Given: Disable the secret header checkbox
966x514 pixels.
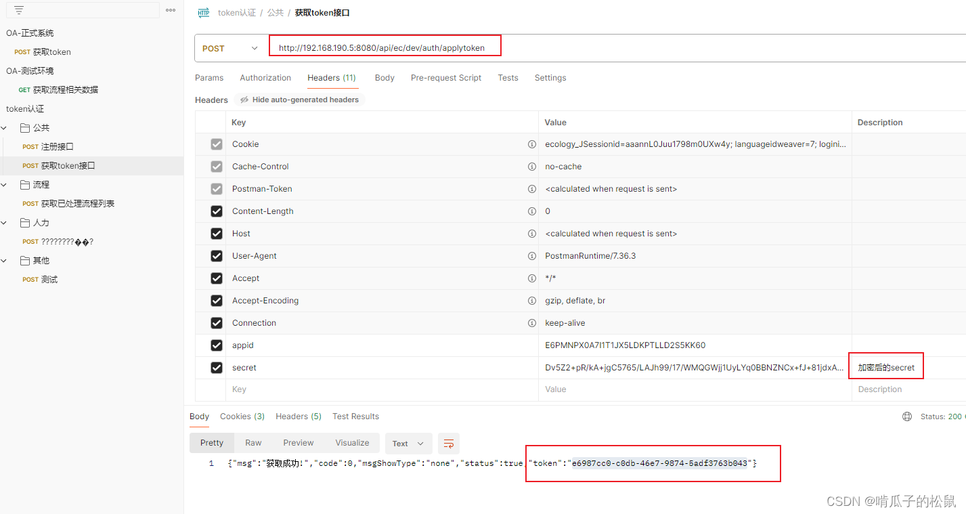Looking at the screenshot, I should (x=217, y=368).
